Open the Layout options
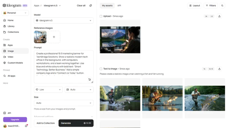This screenshot has width=229, height=128. 195,5
